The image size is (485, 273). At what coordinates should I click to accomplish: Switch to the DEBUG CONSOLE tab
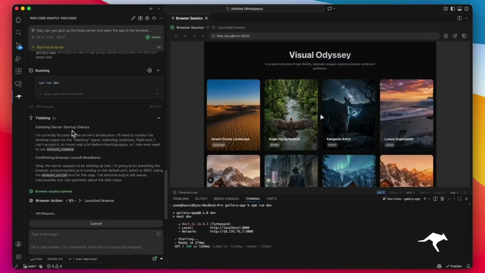(226, 199)
